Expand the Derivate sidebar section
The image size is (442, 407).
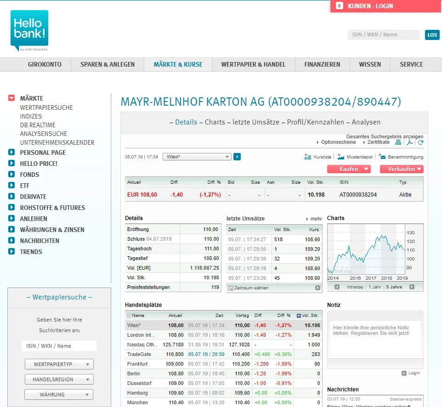[x=11, y=196]
